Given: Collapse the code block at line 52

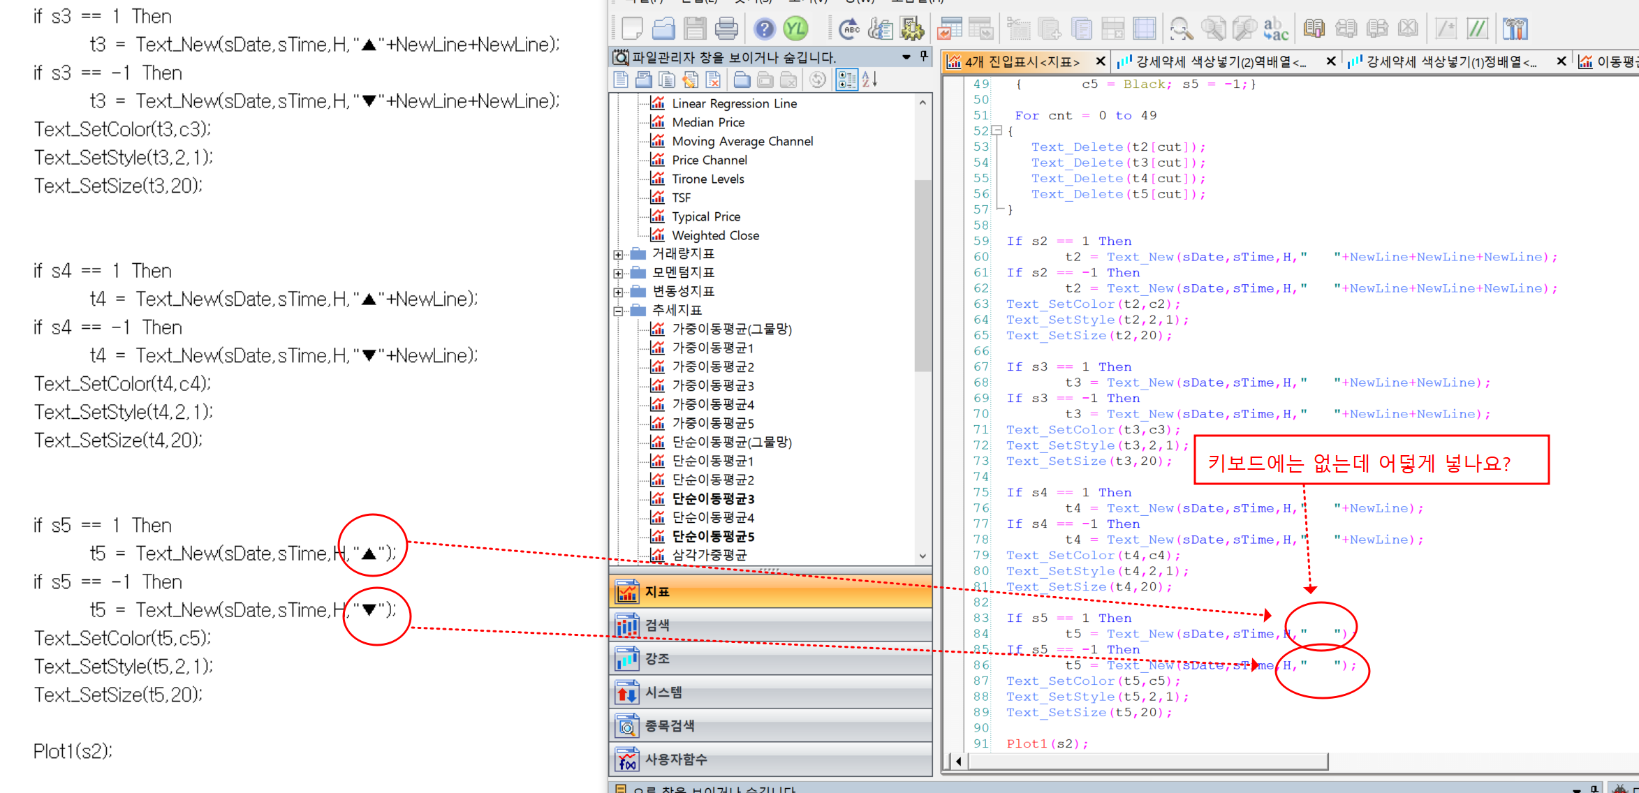Looking at the screenshot, I should click(997, 131).
